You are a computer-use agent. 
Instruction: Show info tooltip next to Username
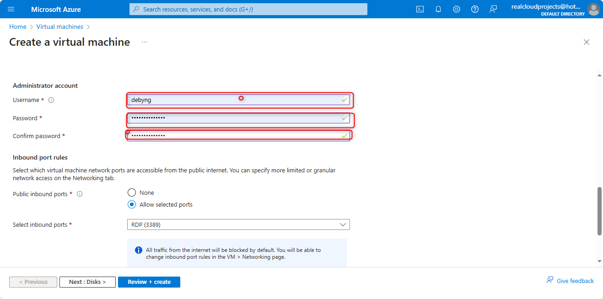[x=51, y=100]
